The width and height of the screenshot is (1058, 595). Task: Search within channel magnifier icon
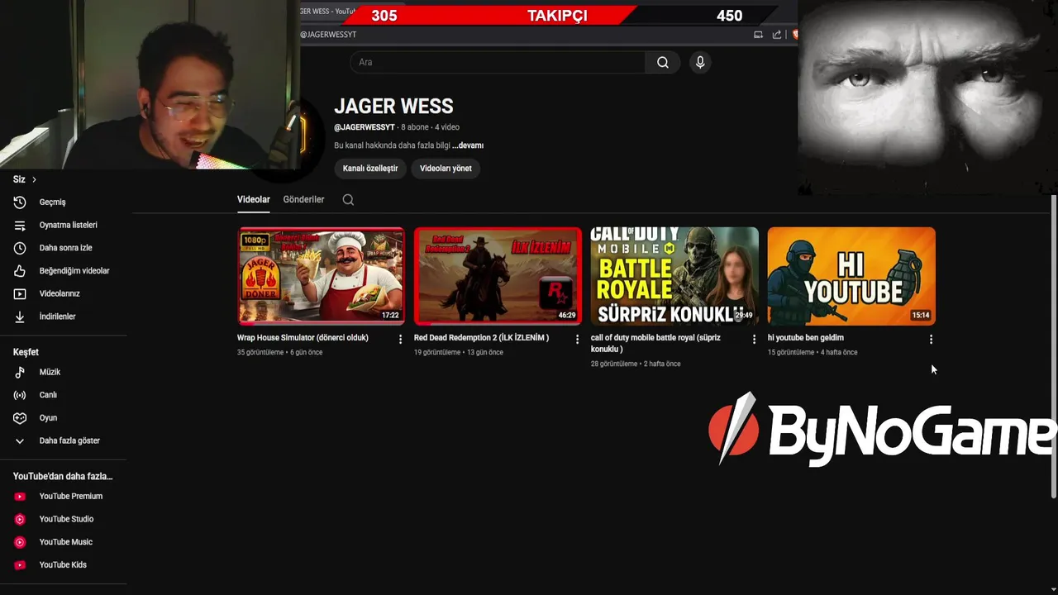pyautogui.click(x=348, y=199)
